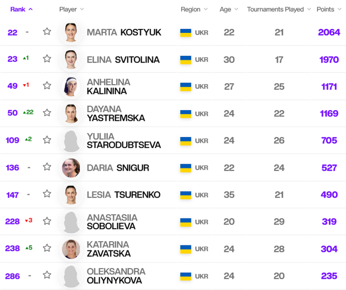346x290 pixels.
Task: Click Ukraine flag in Oliynykova's row
Action: pyautogui.click(x=186, y=276)
